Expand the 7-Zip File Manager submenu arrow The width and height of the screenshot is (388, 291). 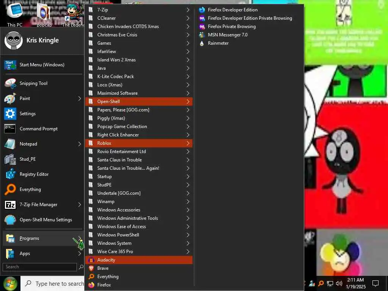click(80, 205)
